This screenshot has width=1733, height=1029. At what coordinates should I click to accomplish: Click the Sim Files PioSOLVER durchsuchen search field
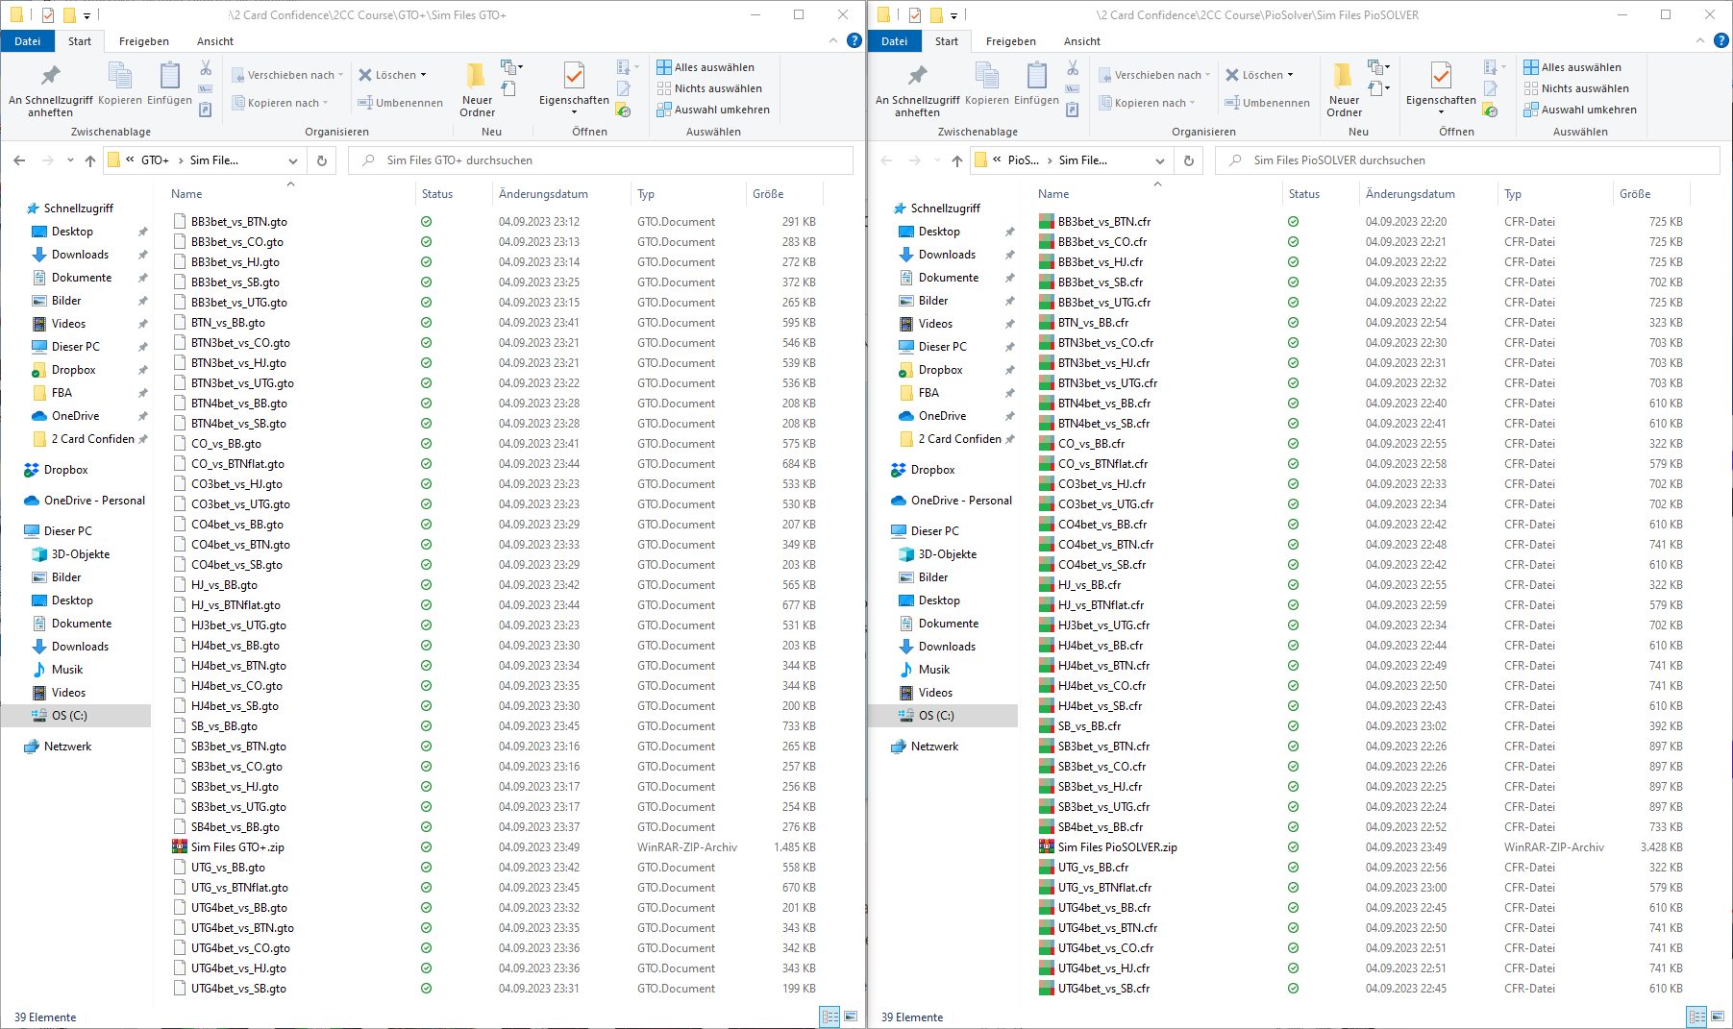click(x=1394, y=159)
